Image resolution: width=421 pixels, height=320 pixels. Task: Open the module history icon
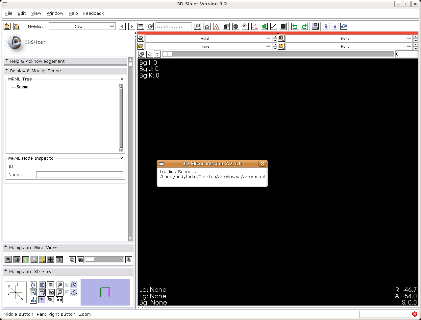[x=141, y=26]
